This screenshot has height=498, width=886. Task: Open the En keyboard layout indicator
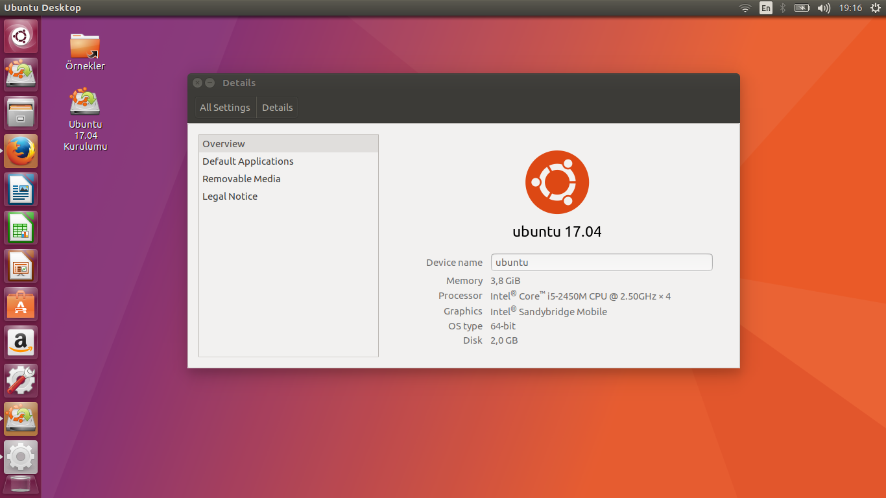coord(766,8)
